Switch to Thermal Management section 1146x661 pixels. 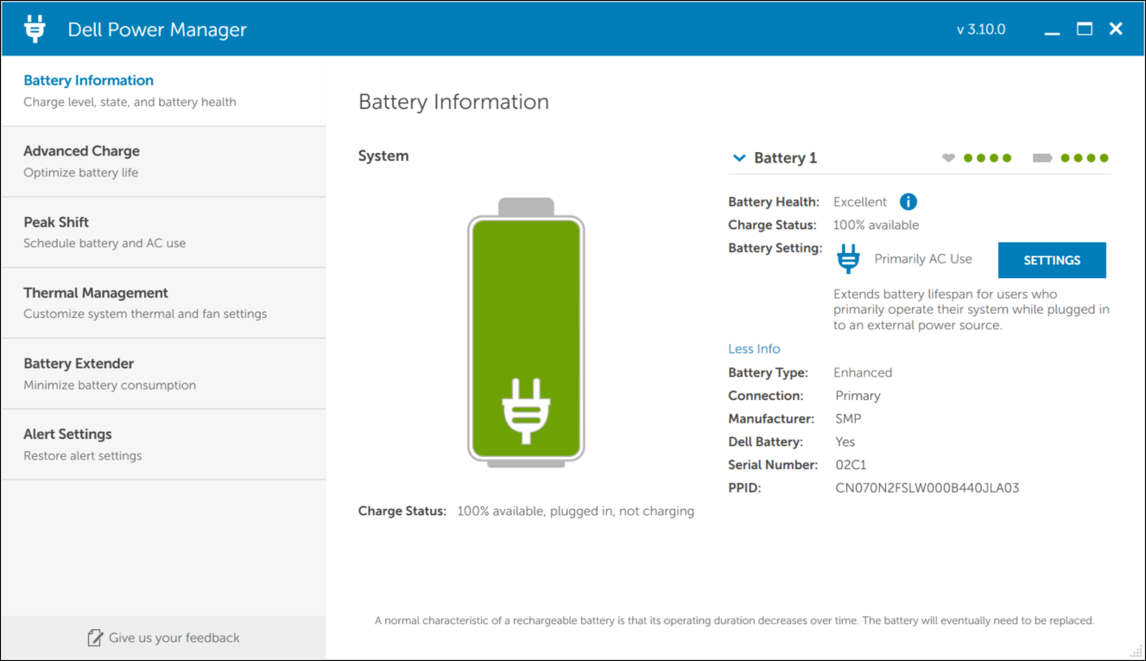pyautogui.click(x=96, y=302)
